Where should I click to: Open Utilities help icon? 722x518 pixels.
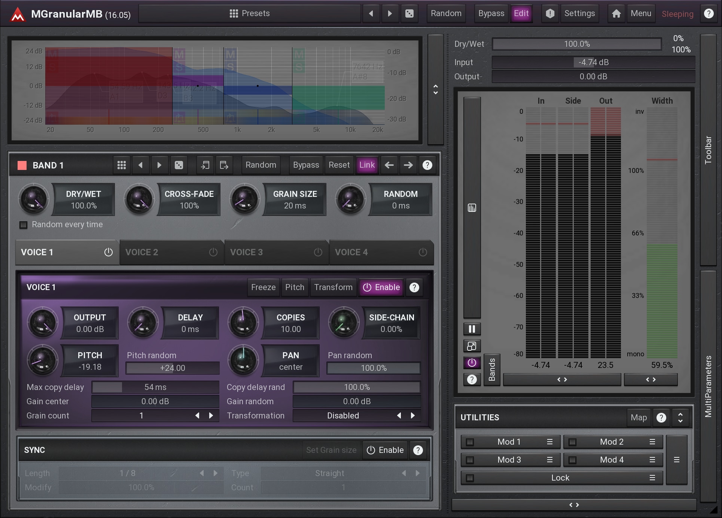point(661,418)
